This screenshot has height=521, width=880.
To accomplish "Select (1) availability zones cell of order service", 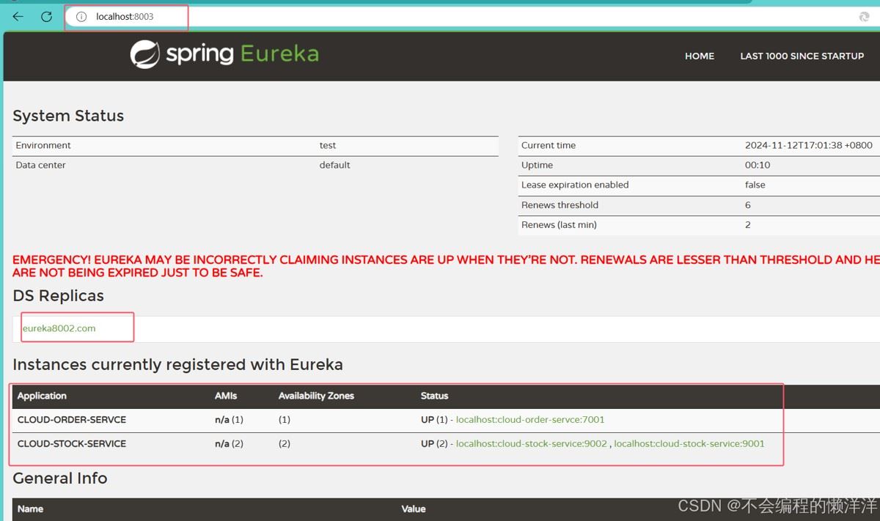I will [285, 420].
